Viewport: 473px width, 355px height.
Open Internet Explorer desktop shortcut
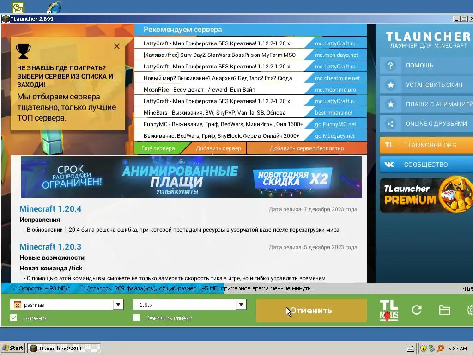[x=55, y=7]
